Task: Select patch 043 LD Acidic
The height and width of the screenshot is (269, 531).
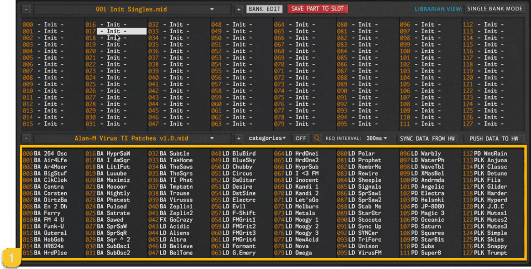Action: [169, 226]
